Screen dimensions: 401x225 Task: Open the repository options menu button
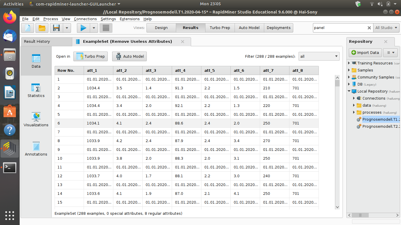tap(391, 53)
